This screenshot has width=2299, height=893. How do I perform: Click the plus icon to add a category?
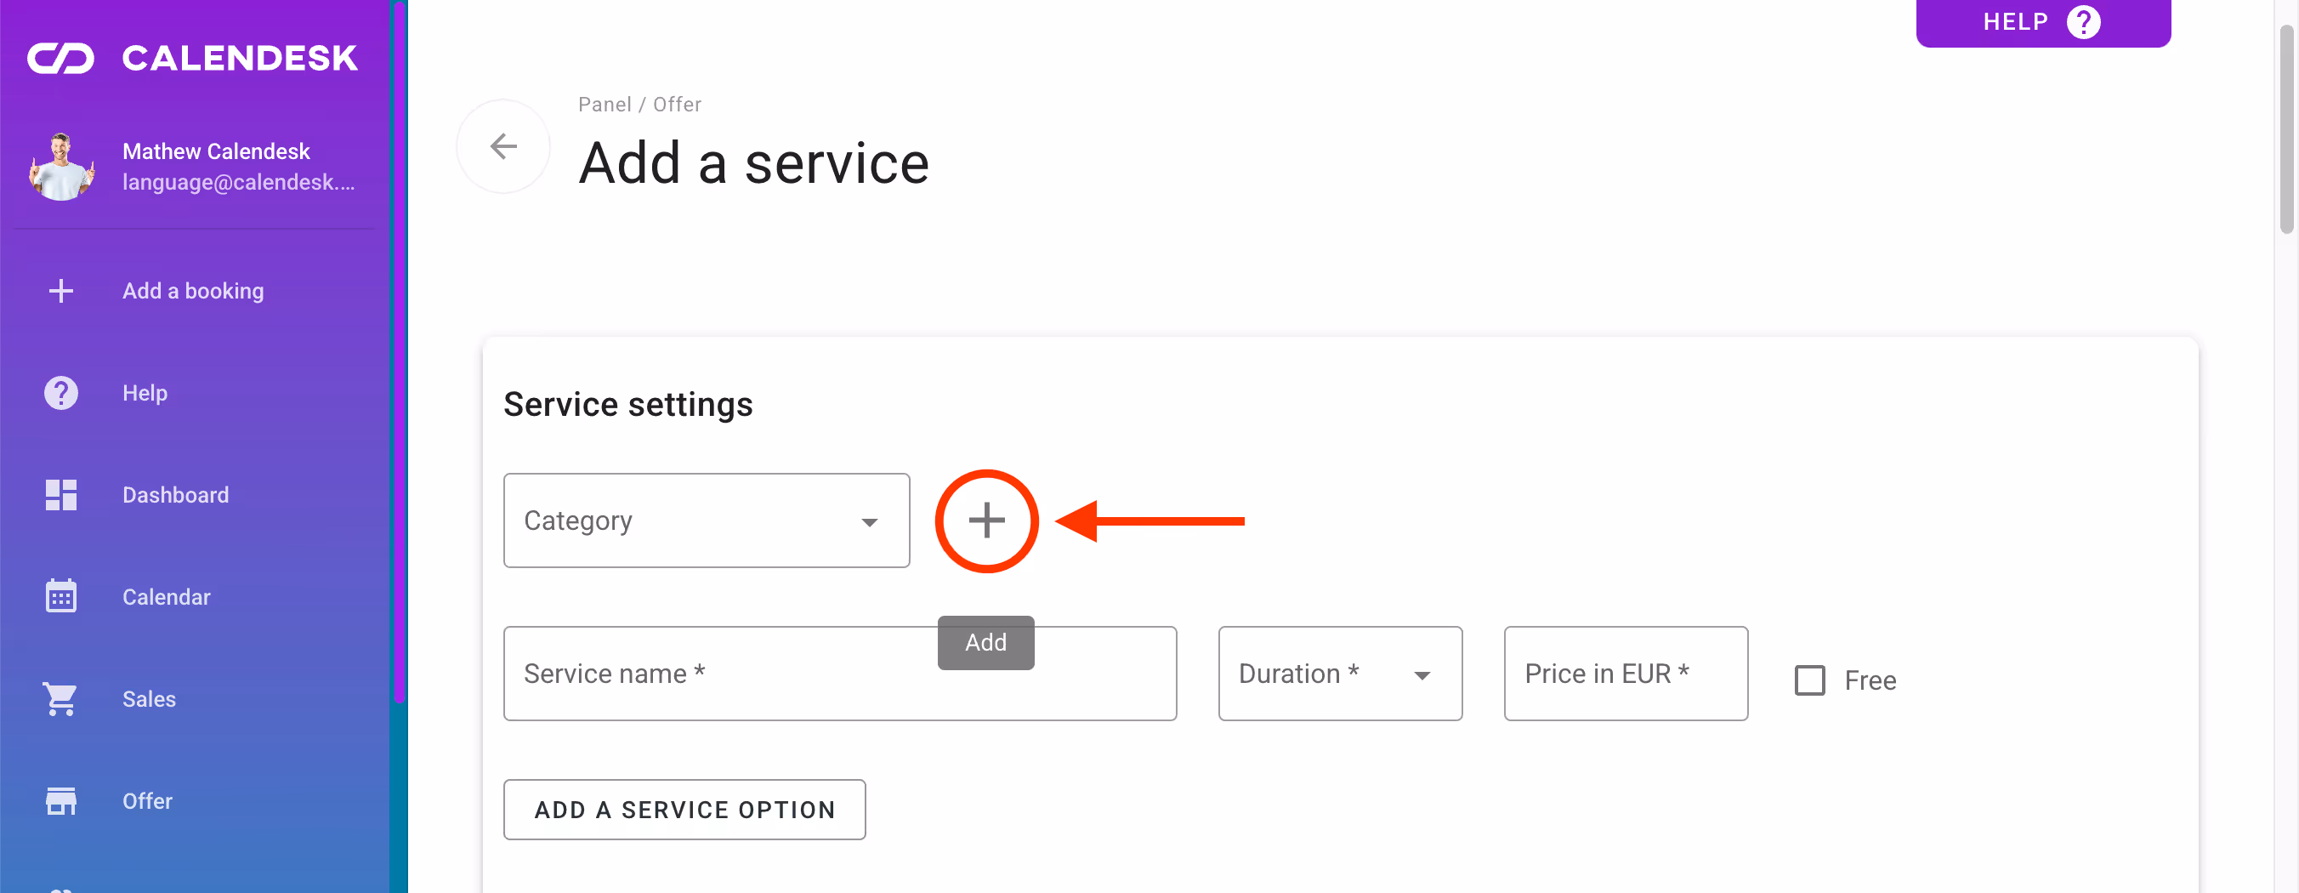coord(986,520)
